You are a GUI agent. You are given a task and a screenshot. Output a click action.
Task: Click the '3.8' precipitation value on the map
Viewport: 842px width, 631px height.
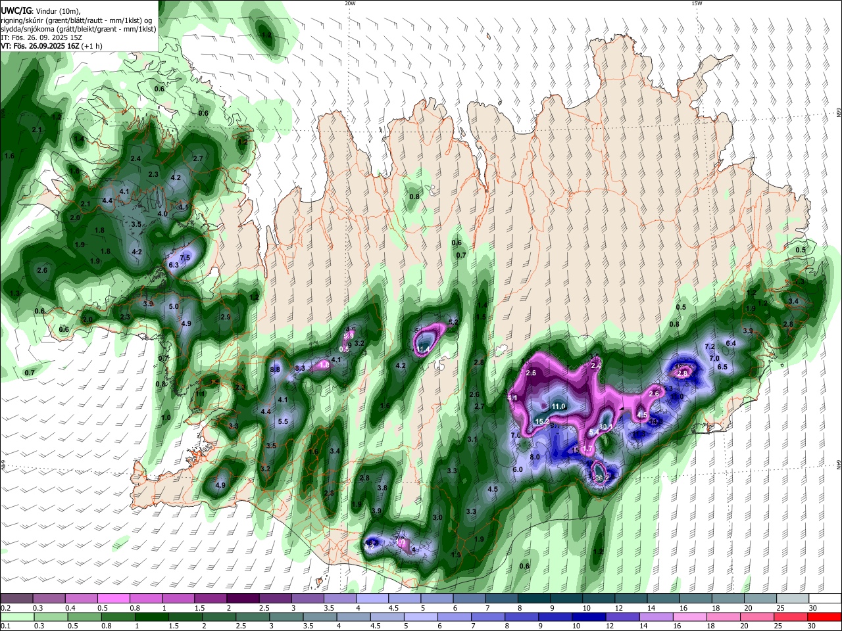pos(382,488)
